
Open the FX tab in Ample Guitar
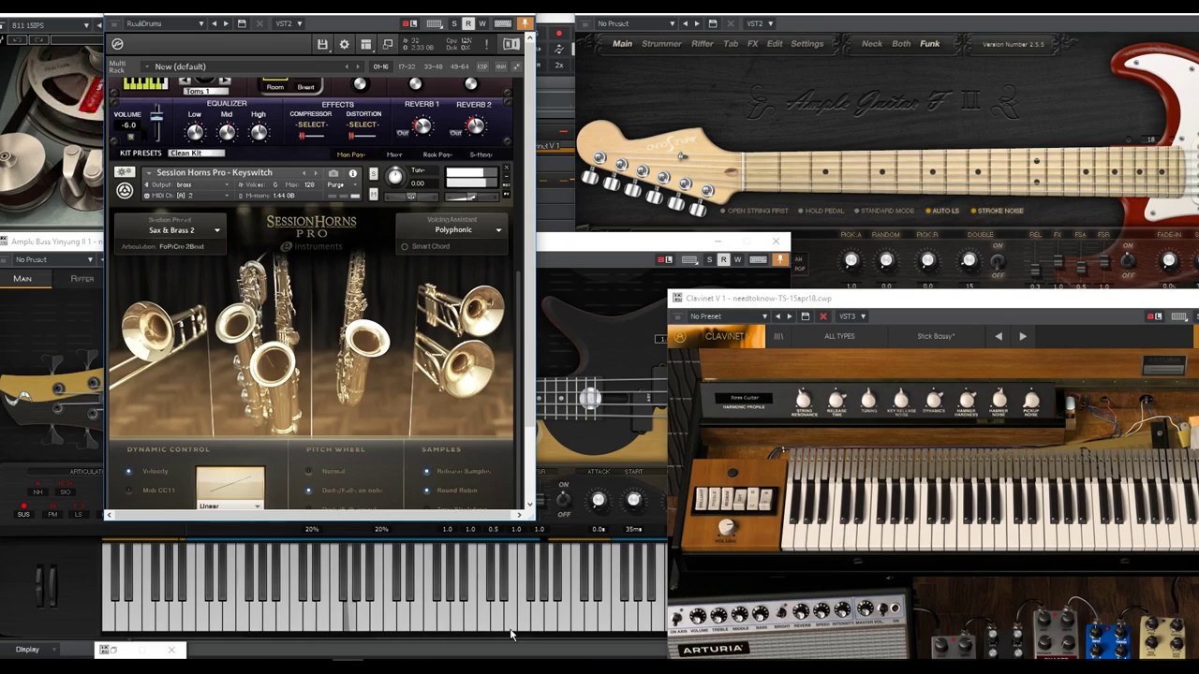click(752, 44)
